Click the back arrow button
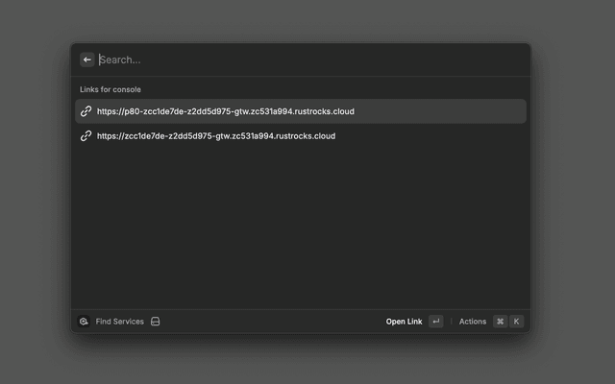 point(87,60)
